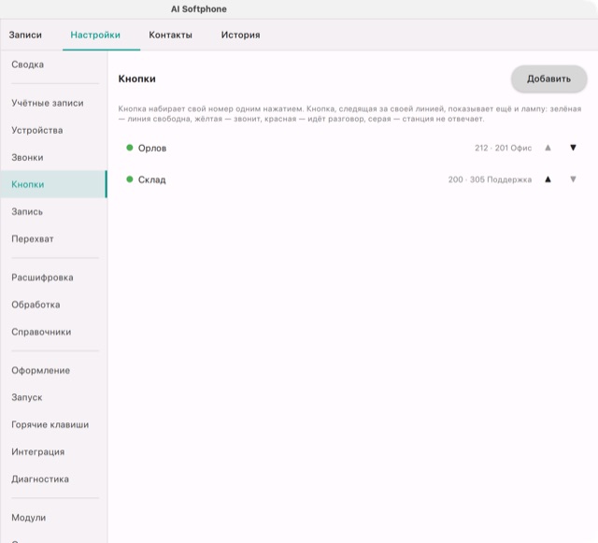Go to Расшифровка settings
598x543 pixels.
click(x=53, y=278)
